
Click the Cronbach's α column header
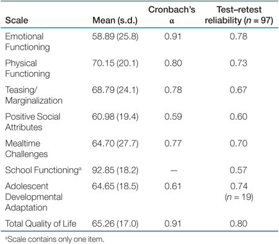point(172,15)
